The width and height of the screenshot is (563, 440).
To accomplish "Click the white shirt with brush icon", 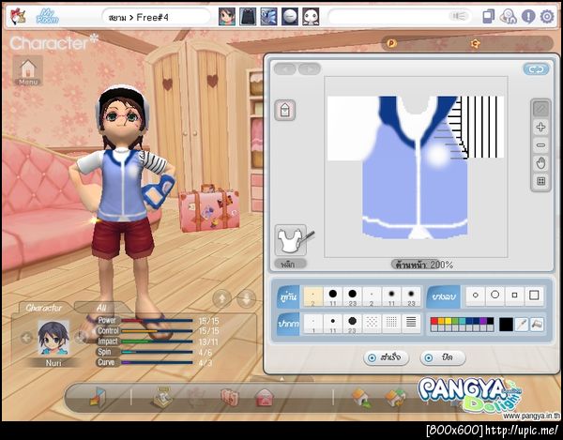I will tap(292, 240).
